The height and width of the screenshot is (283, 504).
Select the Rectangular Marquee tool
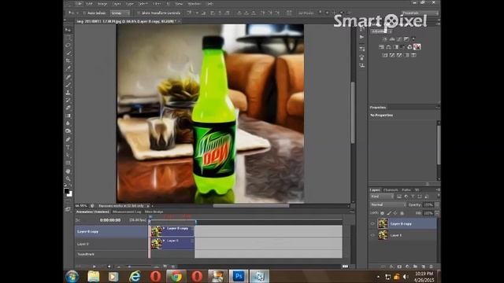click(68, 38)
